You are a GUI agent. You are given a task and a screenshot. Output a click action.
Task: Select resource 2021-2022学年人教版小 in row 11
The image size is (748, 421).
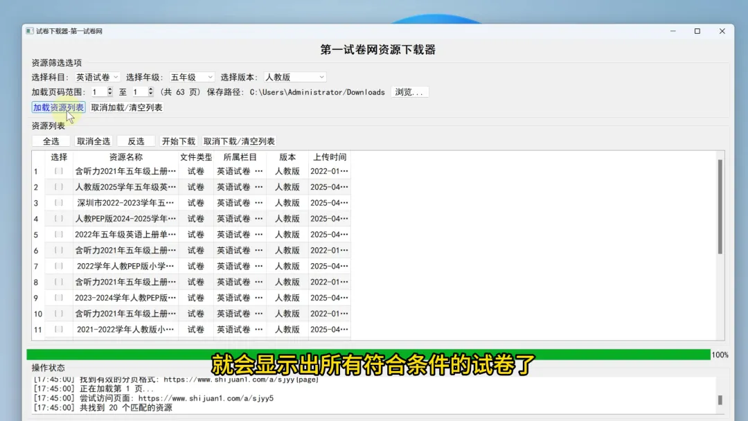click(126, 330)
